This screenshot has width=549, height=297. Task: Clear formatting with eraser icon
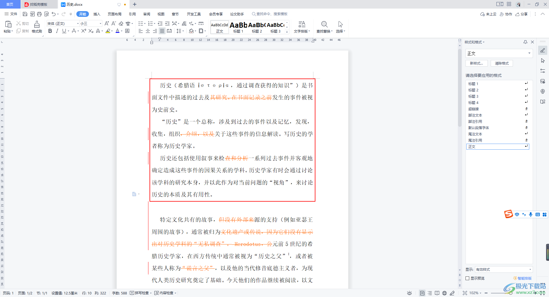tap(121, 23)
